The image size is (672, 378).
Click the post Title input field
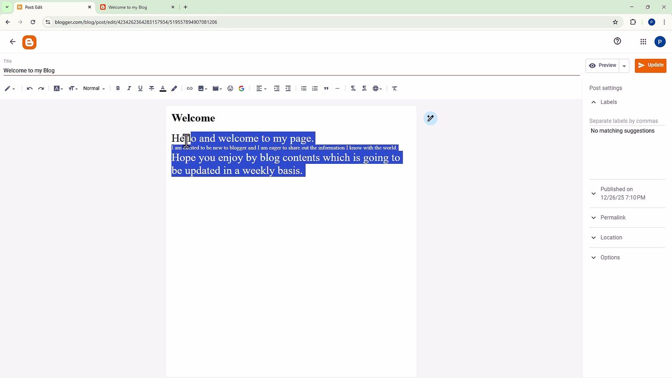(291, 70)
